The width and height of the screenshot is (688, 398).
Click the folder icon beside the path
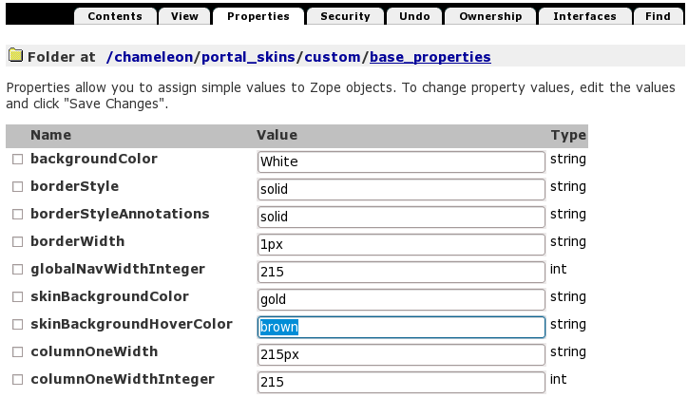[x=14, y=57]
